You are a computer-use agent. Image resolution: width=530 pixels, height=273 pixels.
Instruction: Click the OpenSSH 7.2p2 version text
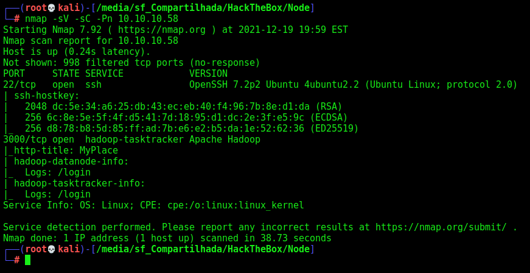[x=225, y=84]
